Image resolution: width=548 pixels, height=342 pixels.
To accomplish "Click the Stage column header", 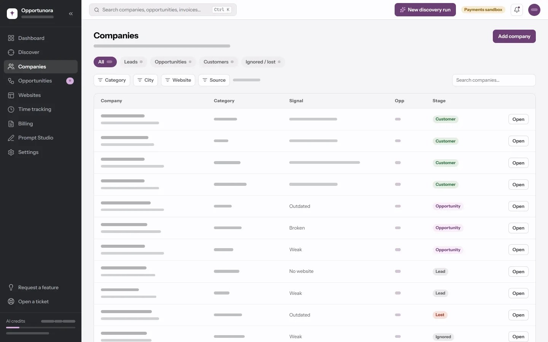I will point(439,101).
